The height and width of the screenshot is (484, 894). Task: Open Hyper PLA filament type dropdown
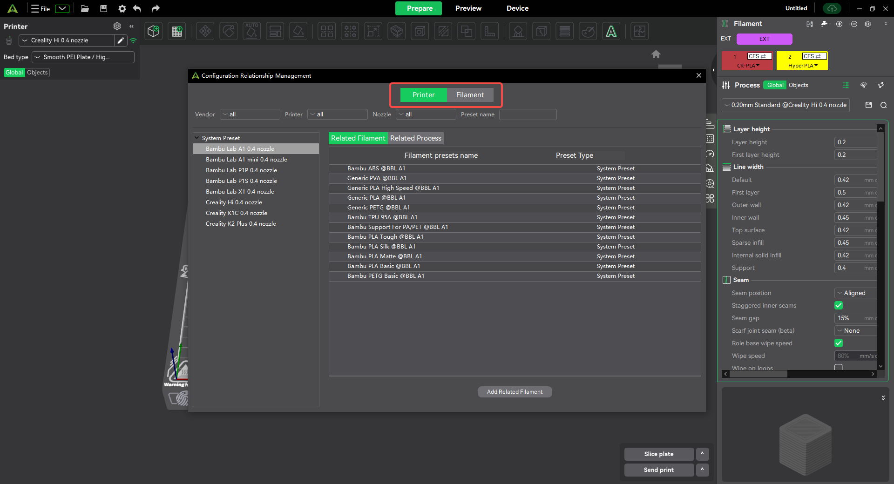(803, 66)
